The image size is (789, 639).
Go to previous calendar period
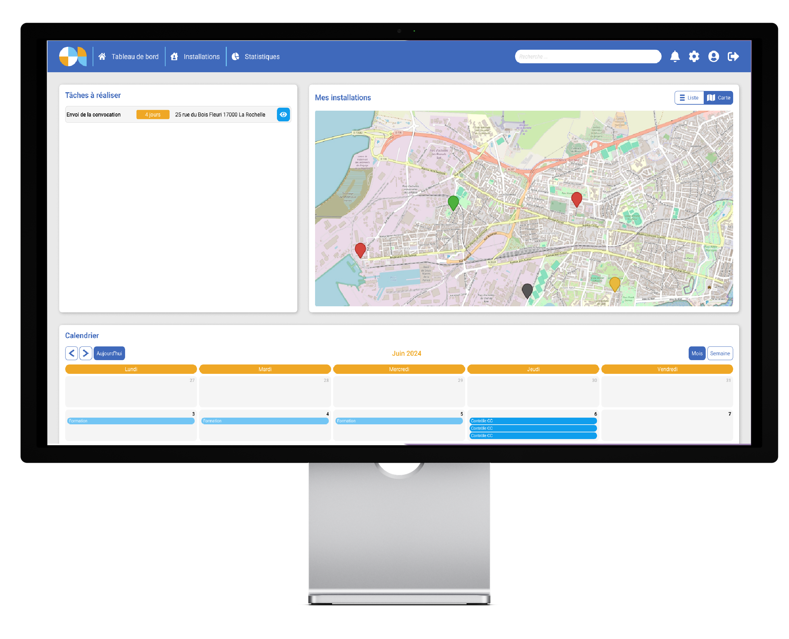tap(72, 353)
